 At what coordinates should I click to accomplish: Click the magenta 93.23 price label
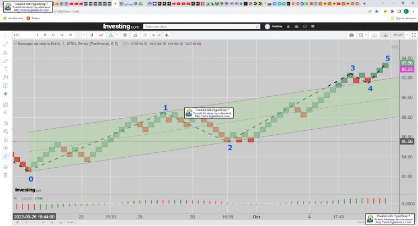pyautogui.click(x=407, y=69)
